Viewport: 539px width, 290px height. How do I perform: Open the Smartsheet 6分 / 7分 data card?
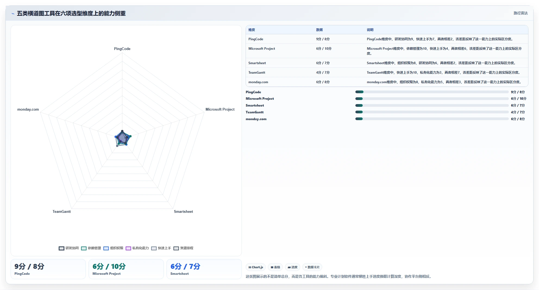[x=204, y=269]
